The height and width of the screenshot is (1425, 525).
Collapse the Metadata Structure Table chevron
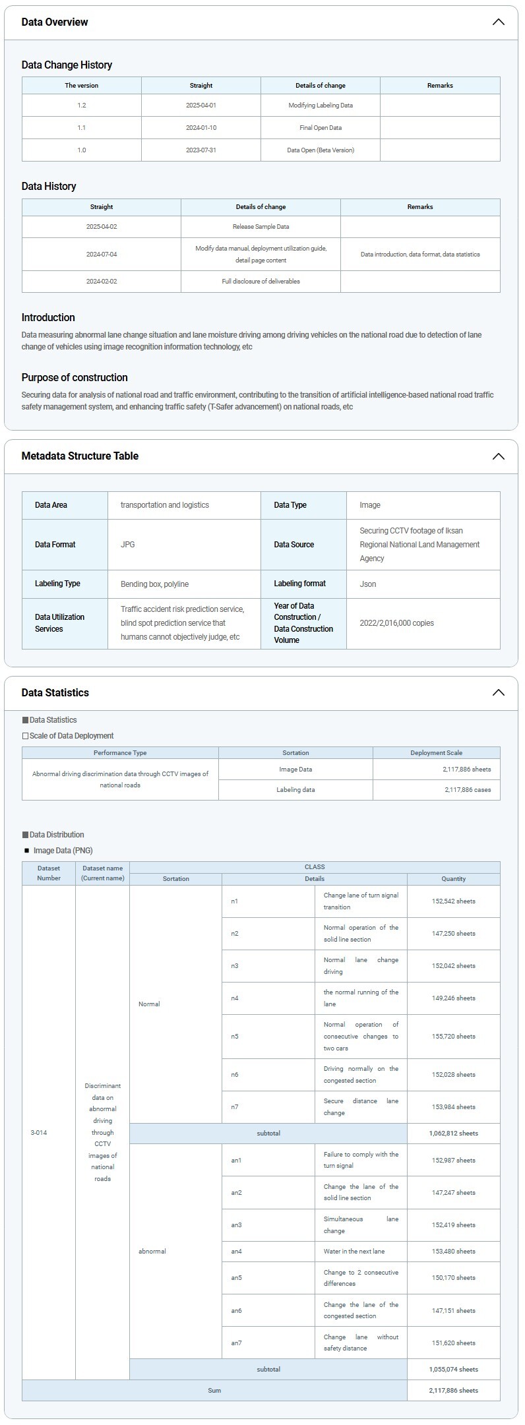pos(498,456)
